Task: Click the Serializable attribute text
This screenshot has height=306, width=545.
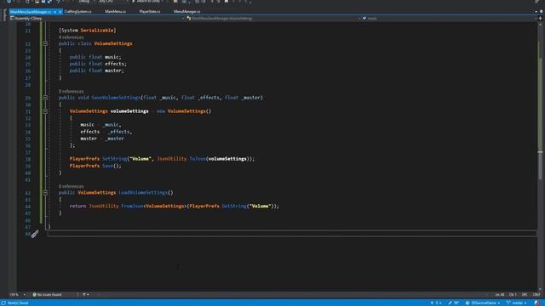Action: pos(97,31)
